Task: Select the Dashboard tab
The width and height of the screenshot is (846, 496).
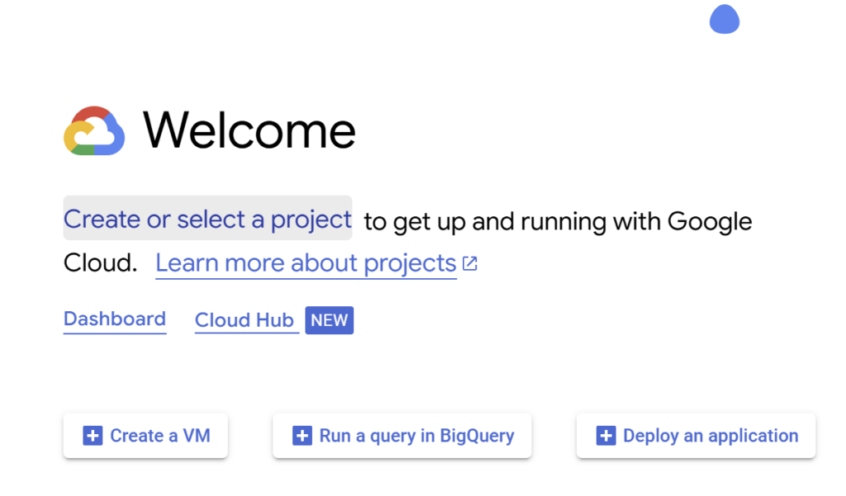Action: [114, 319]
